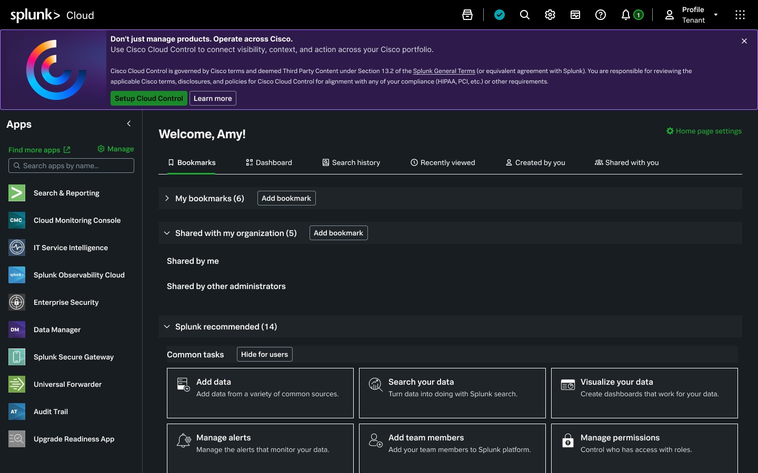Click the search magnifier in the top bar
This screenshot has height=473, width=758.
click(525, 15)
